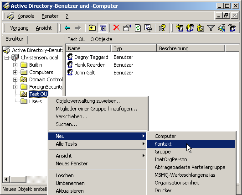The height and width of the screenshot is (195, 242).
Task: Collapse the Christensen.local domain node
Action: (x=6, y=58)
